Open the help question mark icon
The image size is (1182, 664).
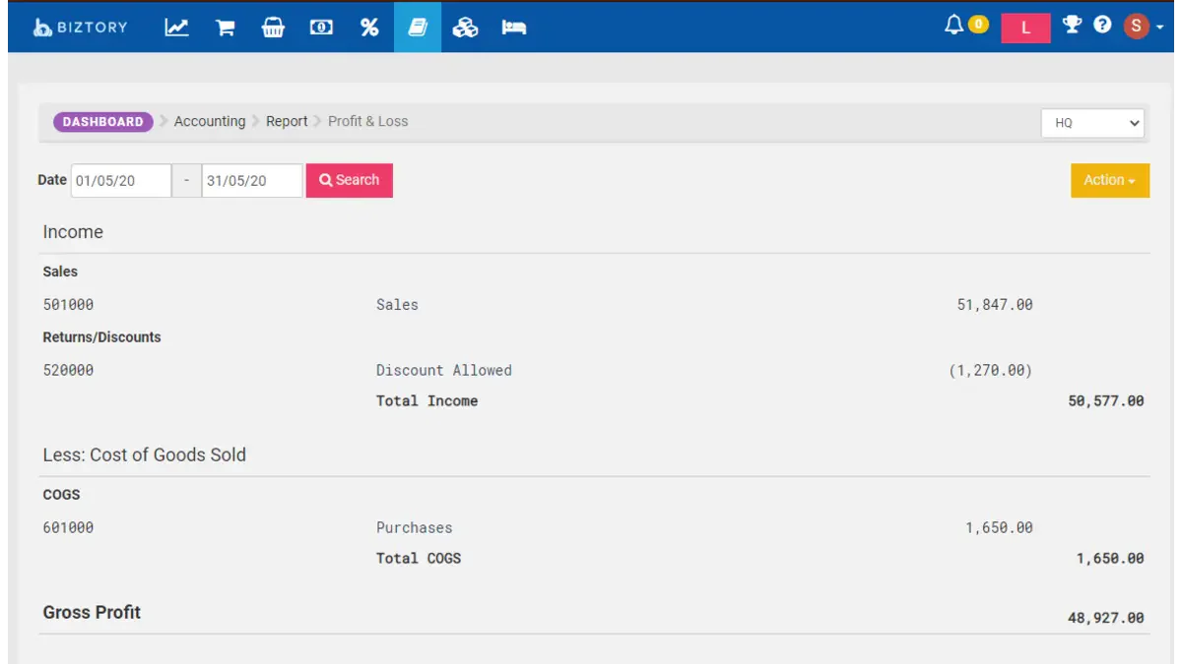pos(1102,25)
